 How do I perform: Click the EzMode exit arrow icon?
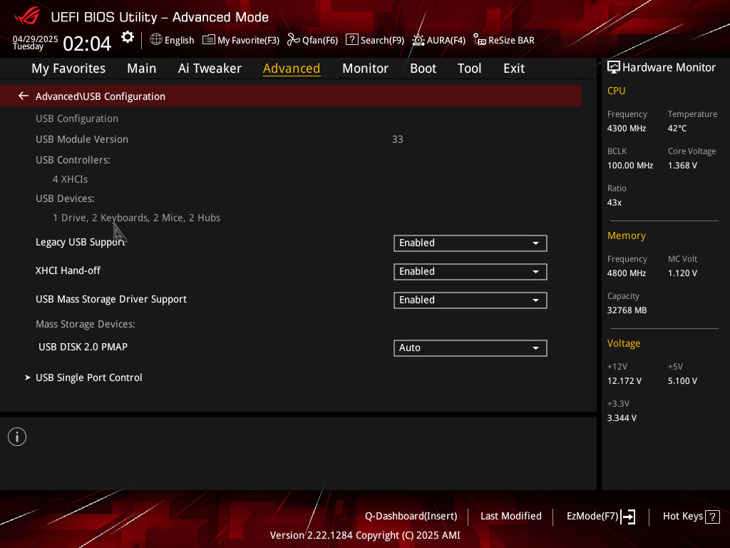tap(628, 517)
